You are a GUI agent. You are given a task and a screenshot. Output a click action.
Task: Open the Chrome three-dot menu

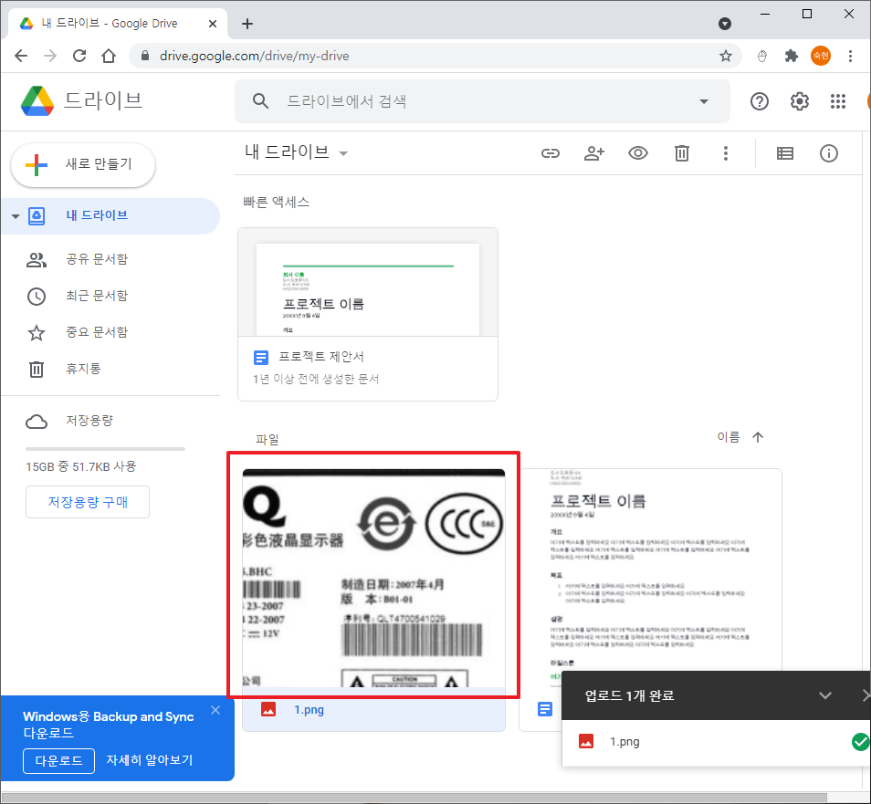coord(850,56)
